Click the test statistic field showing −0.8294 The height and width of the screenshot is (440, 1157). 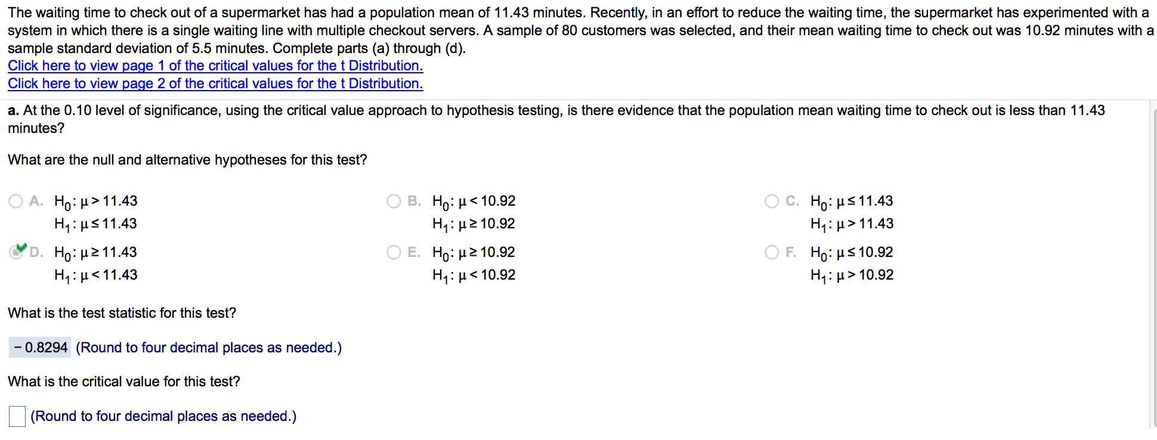click(40, 348)
